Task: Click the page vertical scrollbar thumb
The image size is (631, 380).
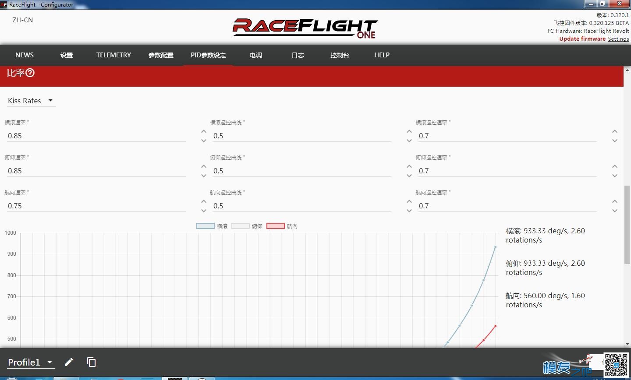Action: [627, 225]
